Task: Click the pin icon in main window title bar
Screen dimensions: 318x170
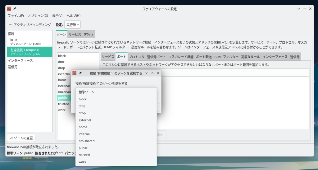Action: pos(15,9)
